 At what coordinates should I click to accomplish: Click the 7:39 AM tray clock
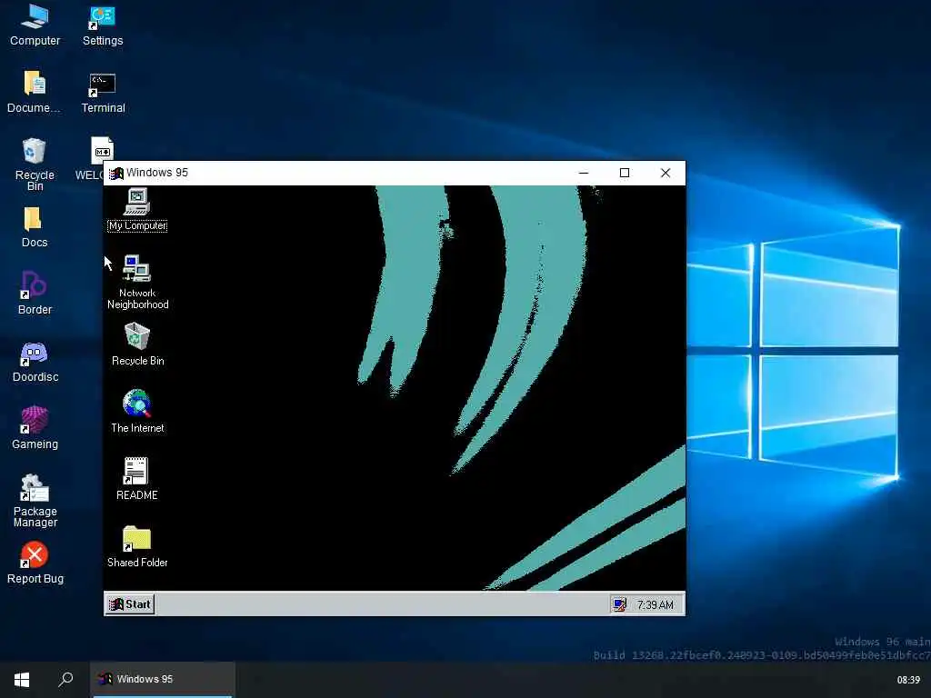coord(655,604)
